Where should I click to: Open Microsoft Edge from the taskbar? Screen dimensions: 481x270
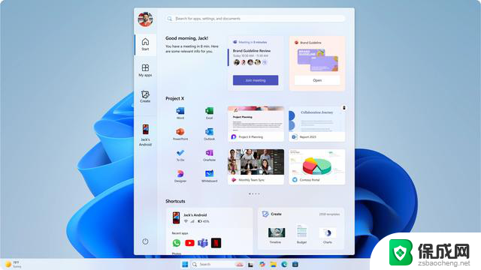(x=284, y=264)
